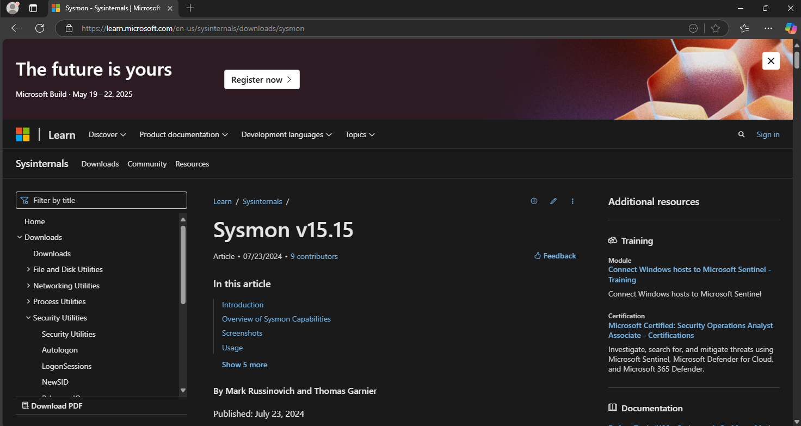Click the search magnifier icon on Learn
The image size is (801, 426).
pos(741,134)
